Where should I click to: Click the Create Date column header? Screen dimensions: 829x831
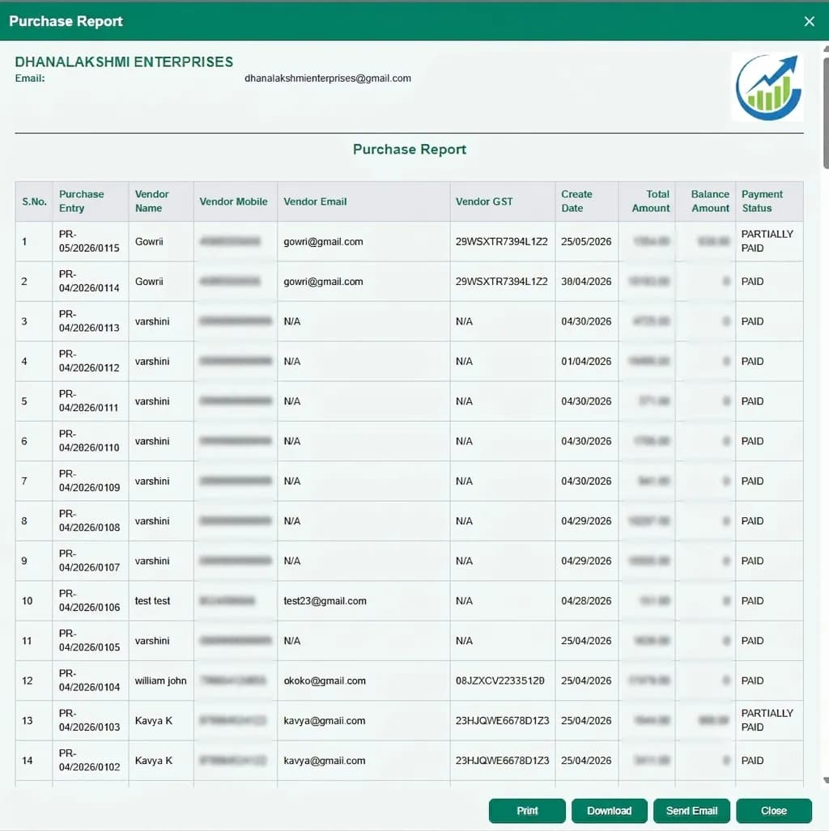587,201
